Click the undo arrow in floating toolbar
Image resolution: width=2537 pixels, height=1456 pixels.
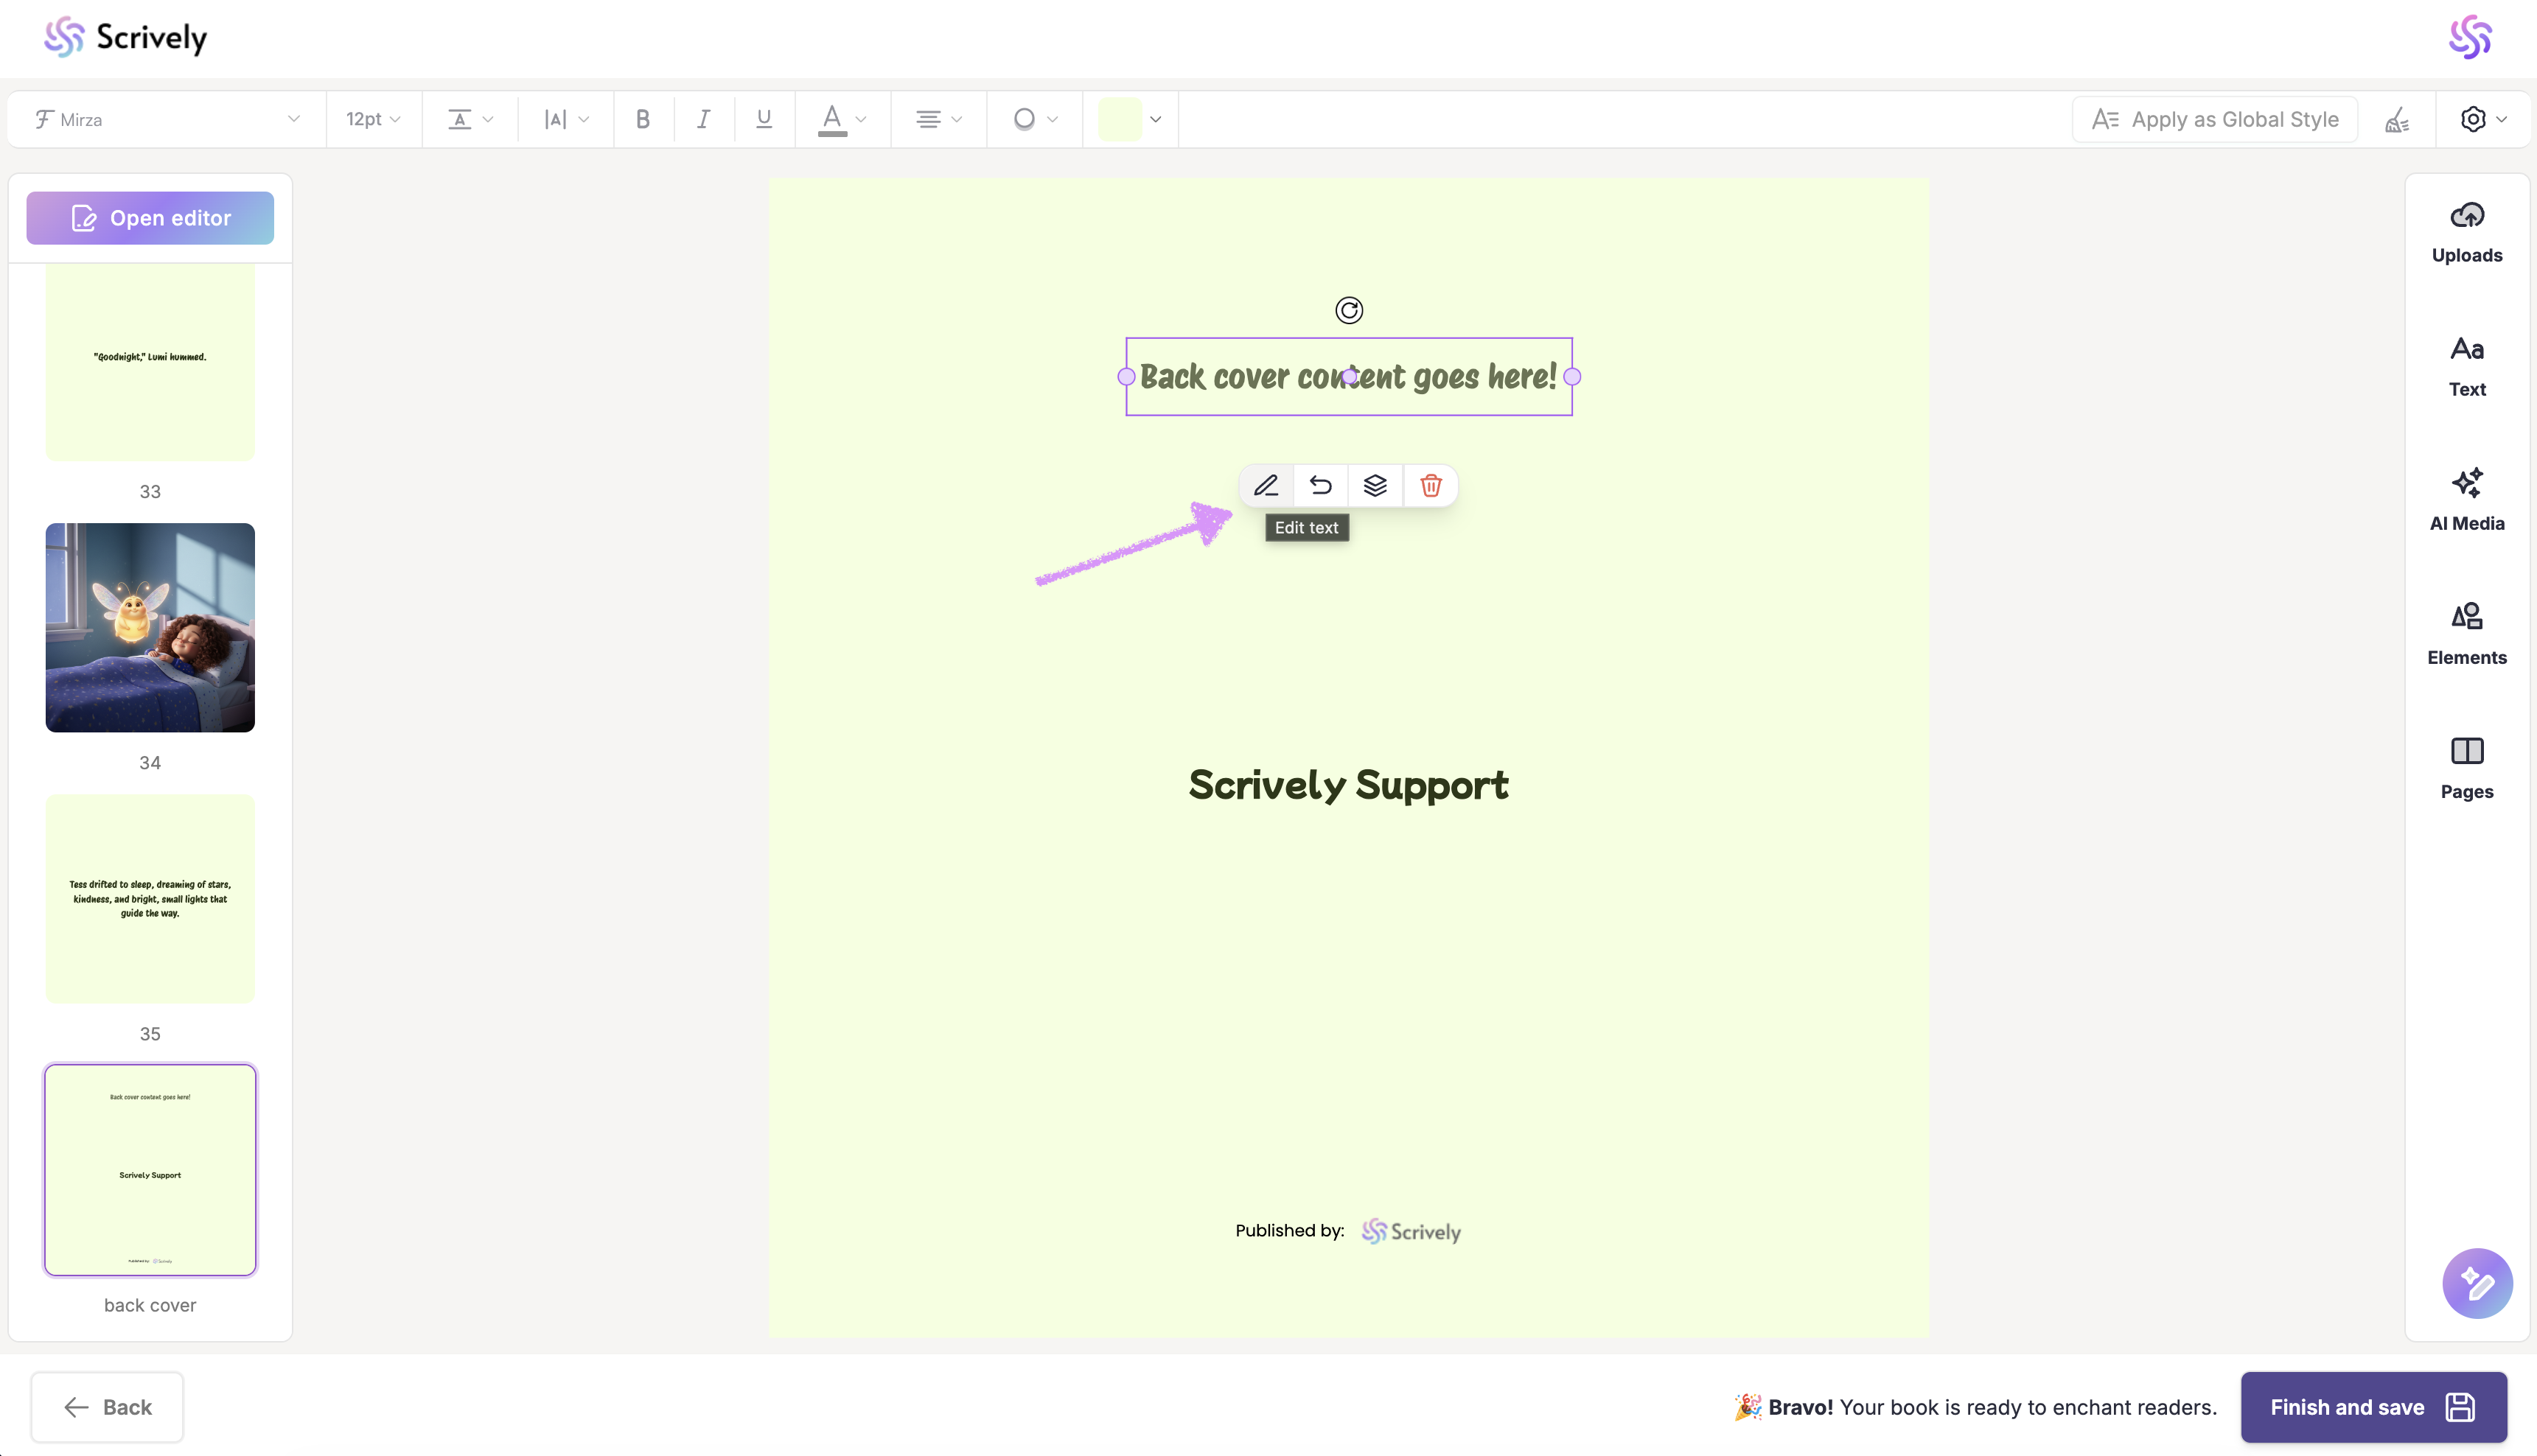tap(1320, 486)
